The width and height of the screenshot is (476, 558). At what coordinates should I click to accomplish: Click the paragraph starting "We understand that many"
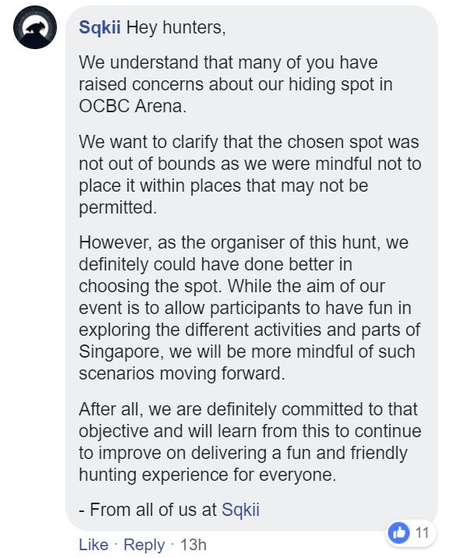(234, 84)
